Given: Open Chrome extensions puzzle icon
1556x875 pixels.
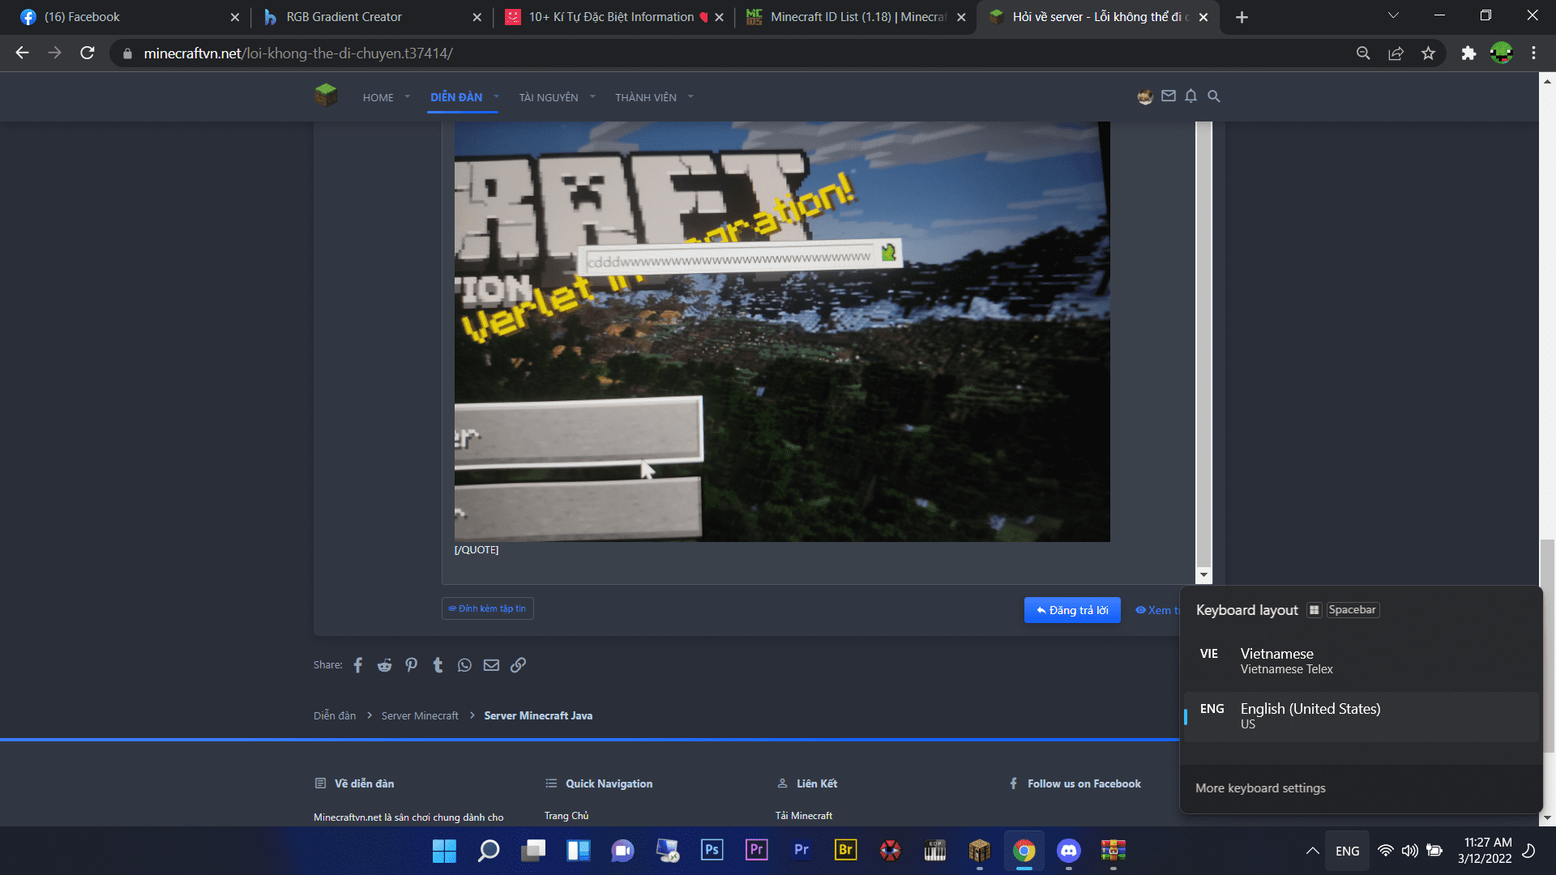Looking at the screenshot, I should tap(1468, 53).
